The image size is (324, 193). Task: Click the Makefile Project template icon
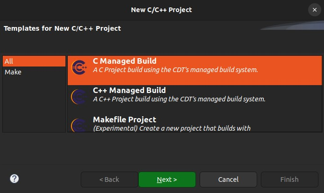coord(79,125)
